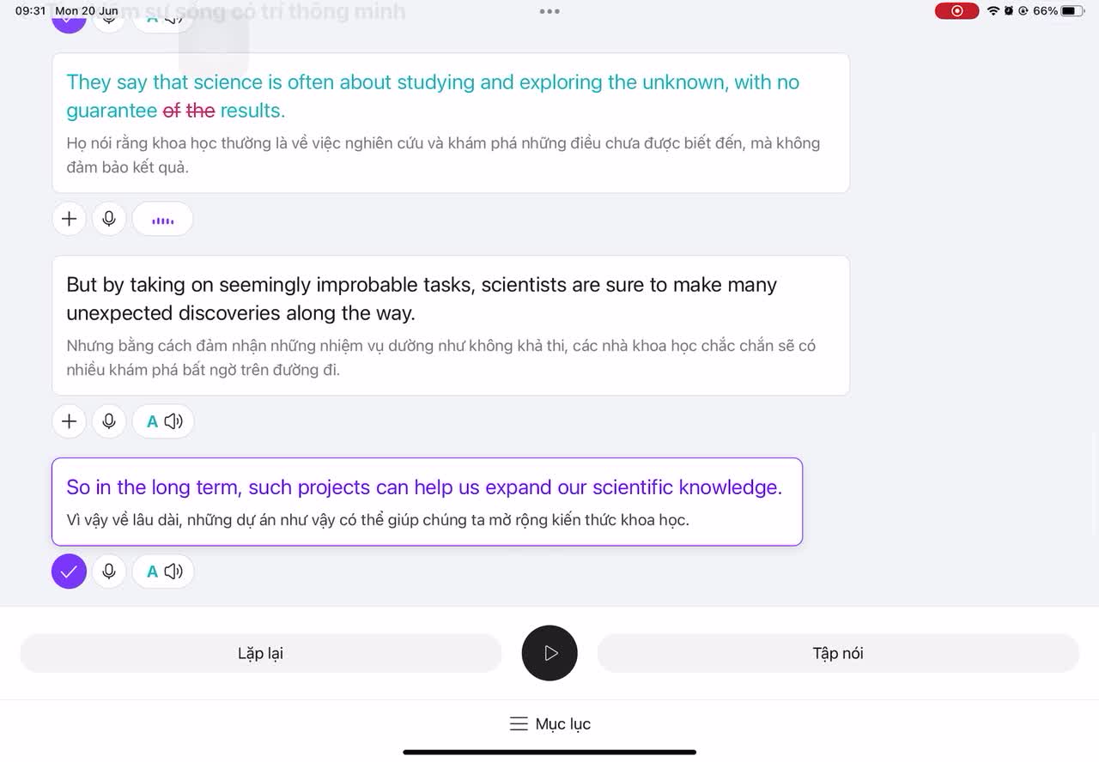
Task: Tap the "Tập nói" speaking practice button
Action: click(x=837, y=654)
